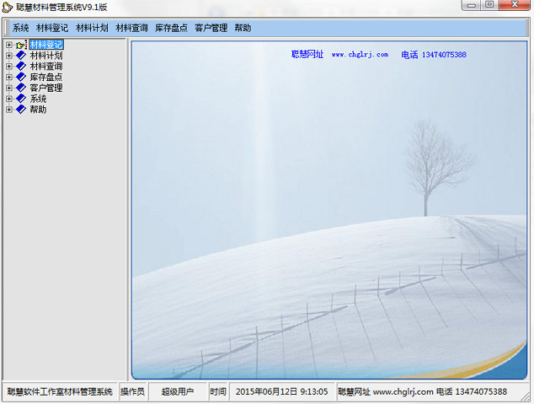Click the hand-pointer icon beside 材料登记
Viewport: 534px width, 404px height.
coord(21,45)
